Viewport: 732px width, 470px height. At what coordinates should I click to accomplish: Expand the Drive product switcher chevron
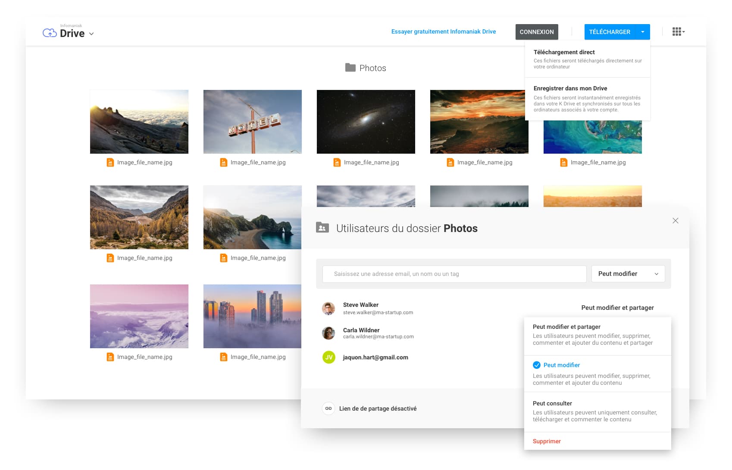91,34
